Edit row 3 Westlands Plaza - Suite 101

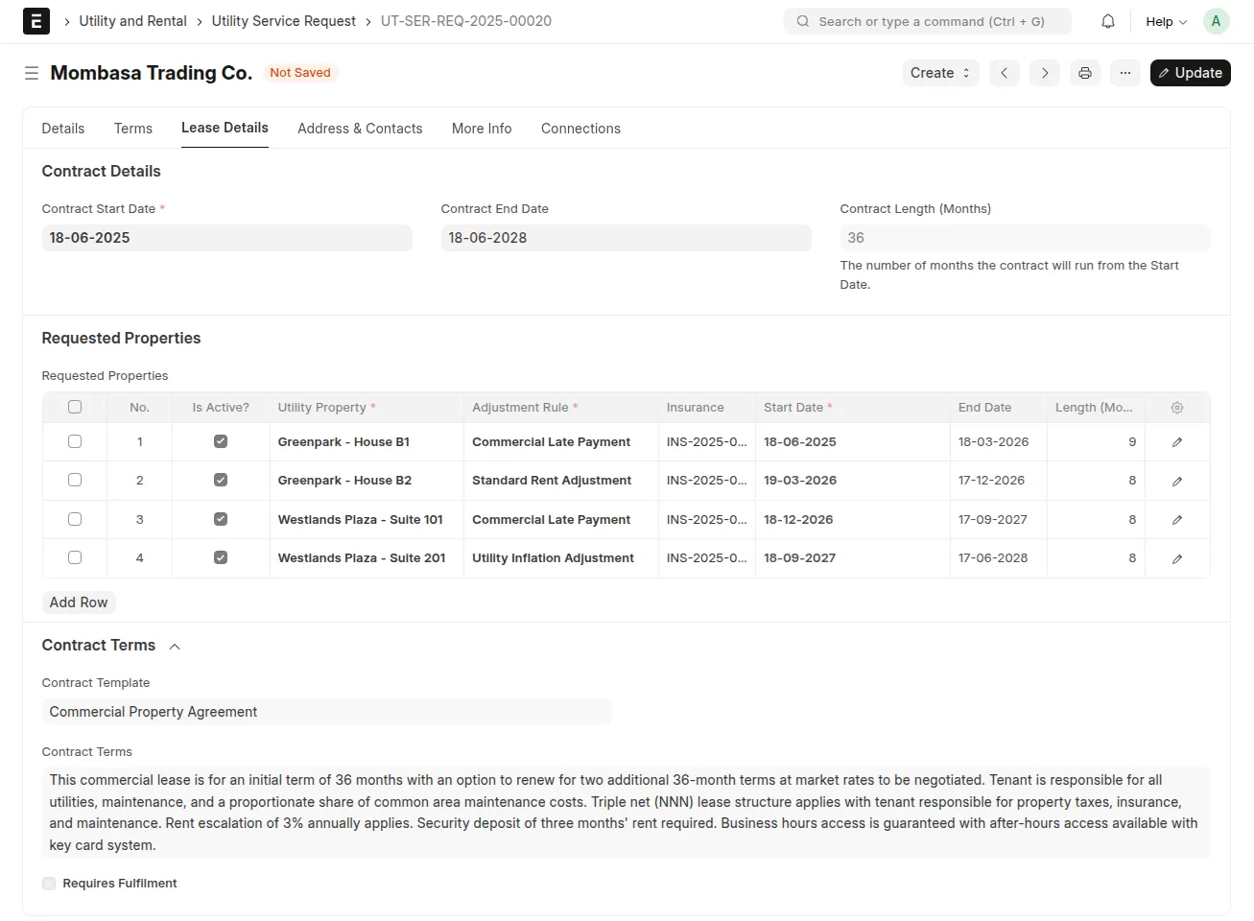point(1177,520)
